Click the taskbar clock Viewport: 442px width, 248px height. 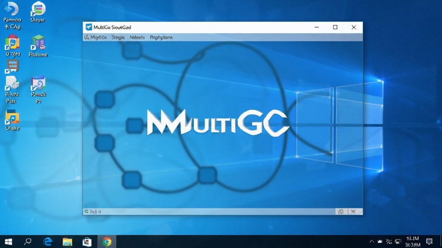412,242
